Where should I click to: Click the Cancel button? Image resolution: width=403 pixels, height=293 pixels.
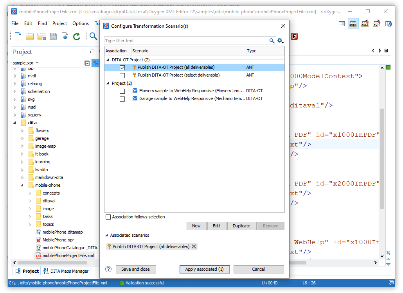259,269
